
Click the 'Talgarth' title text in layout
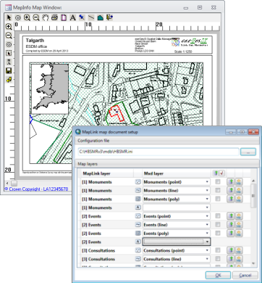[35, 41]
